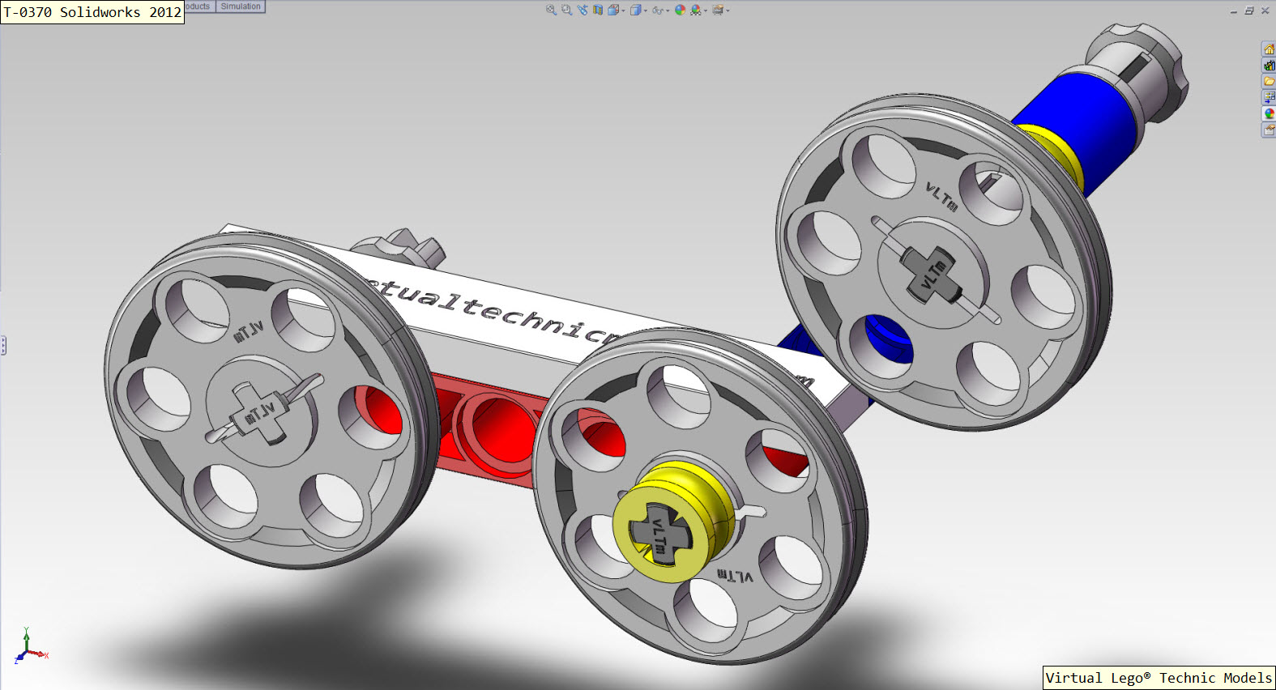Viewport: 1276px width, 690px height.
Task: Open the View Settings monitor icon
Action: (718, 10)
